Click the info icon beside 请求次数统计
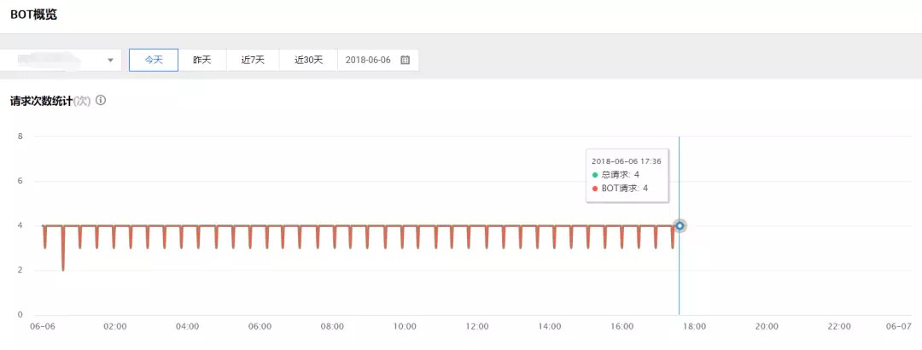922x350 pixels. coord(101,101)
